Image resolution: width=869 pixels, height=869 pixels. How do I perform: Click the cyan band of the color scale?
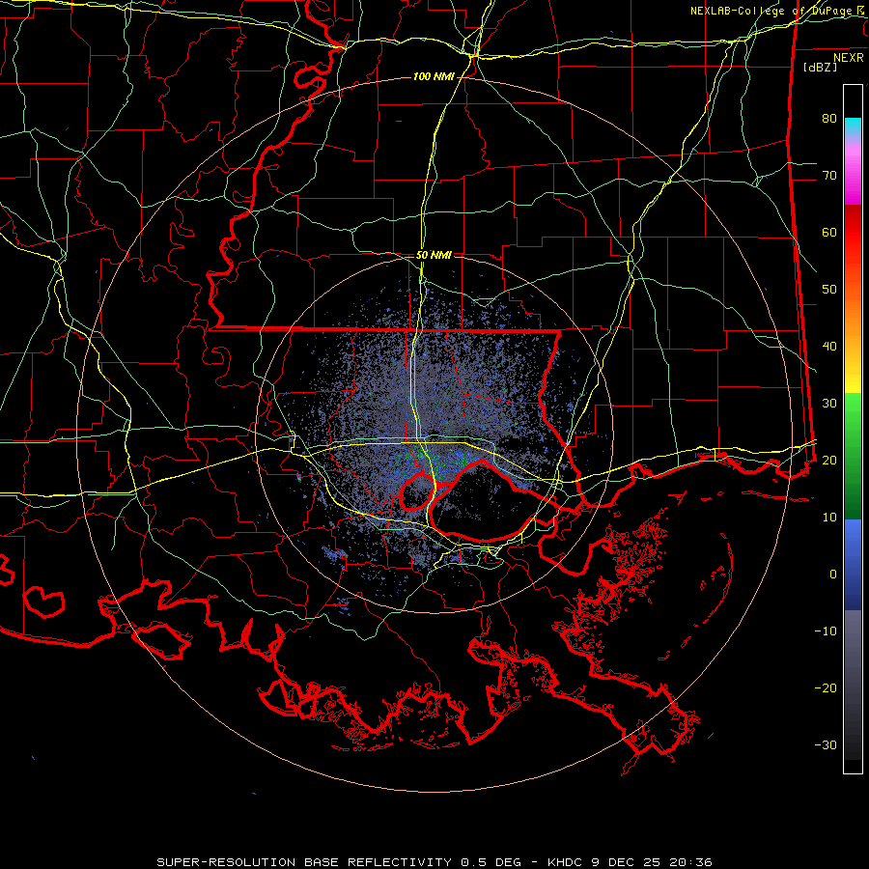click(x=853, y=126)
